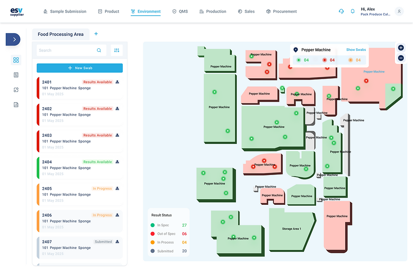Select the Storage Area 1 zone on the map

[291, 229]
